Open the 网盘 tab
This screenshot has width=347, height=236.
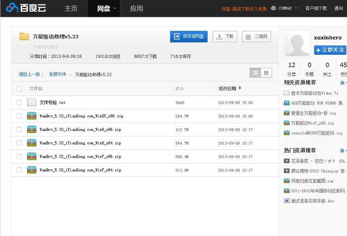coord(104,9)
